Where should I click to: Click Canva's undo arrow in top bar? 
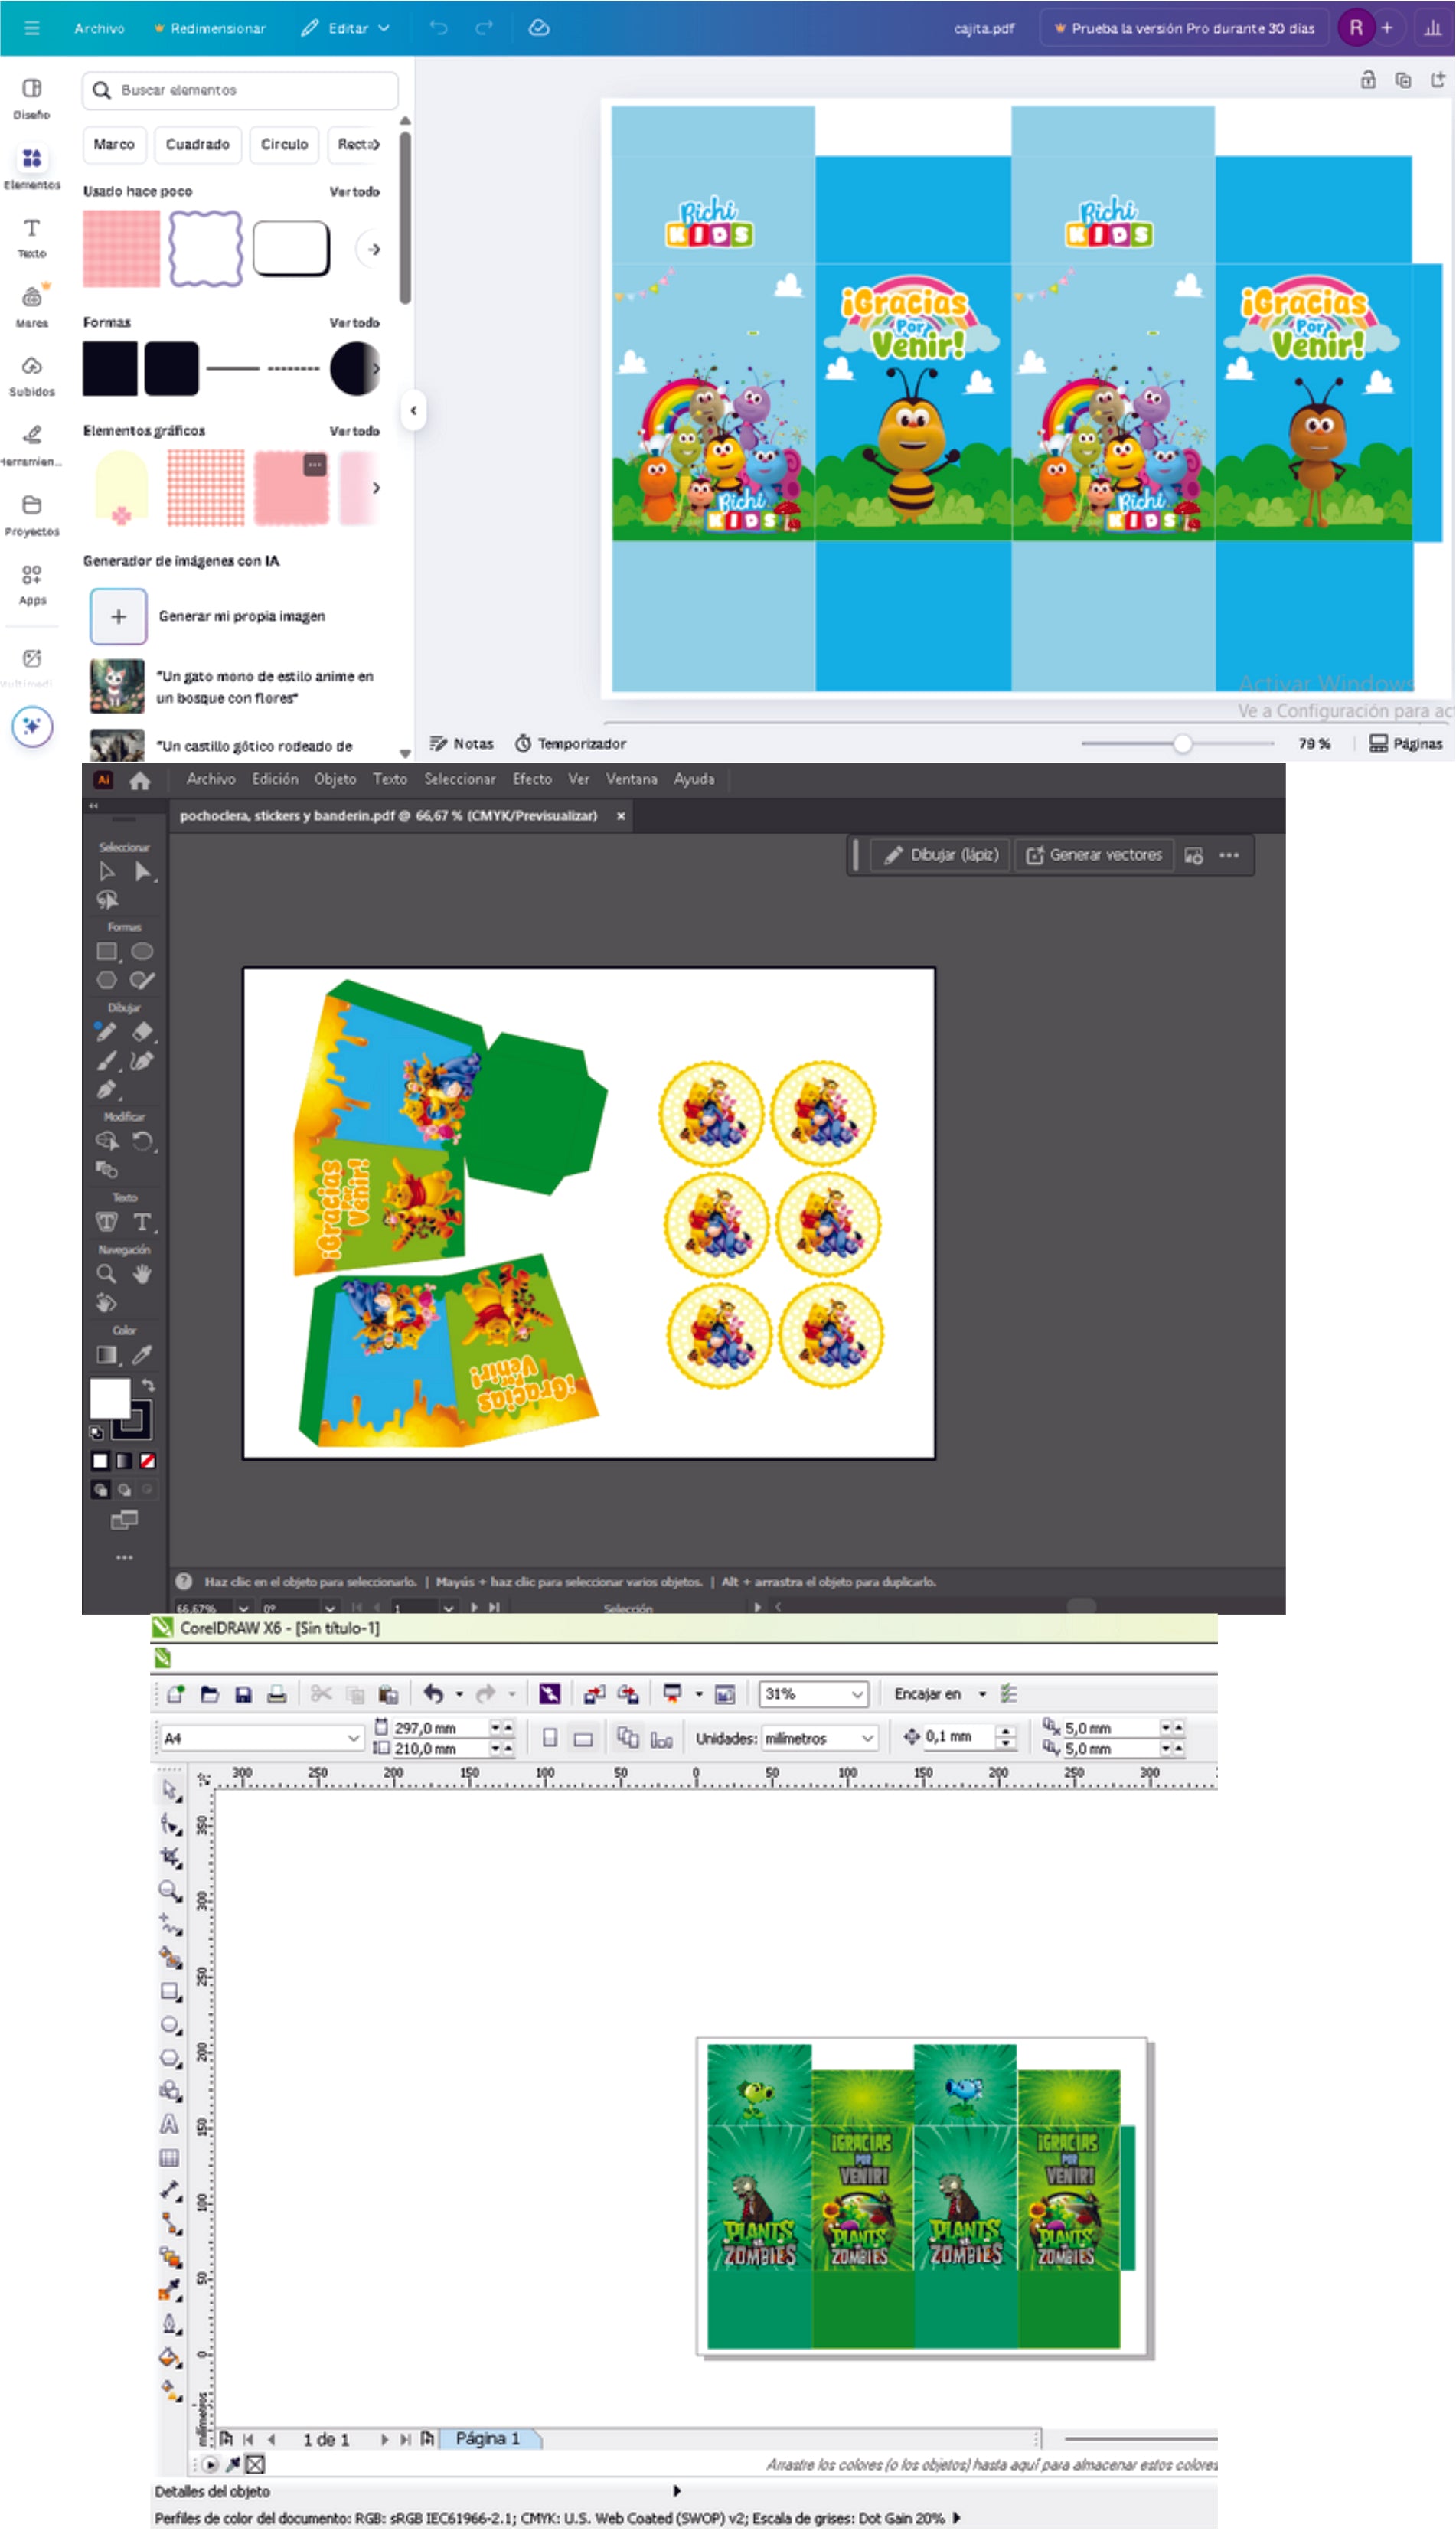[439, 28]
